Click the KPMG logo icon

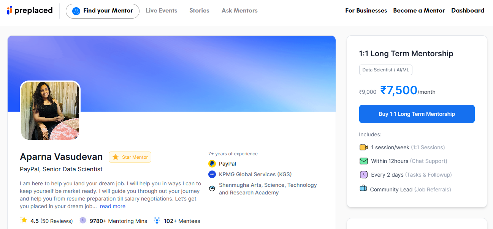(212, 174)
